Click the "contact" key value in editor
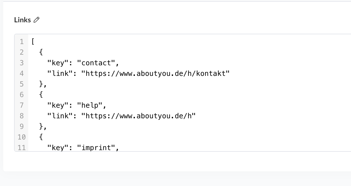 [98, 63]
